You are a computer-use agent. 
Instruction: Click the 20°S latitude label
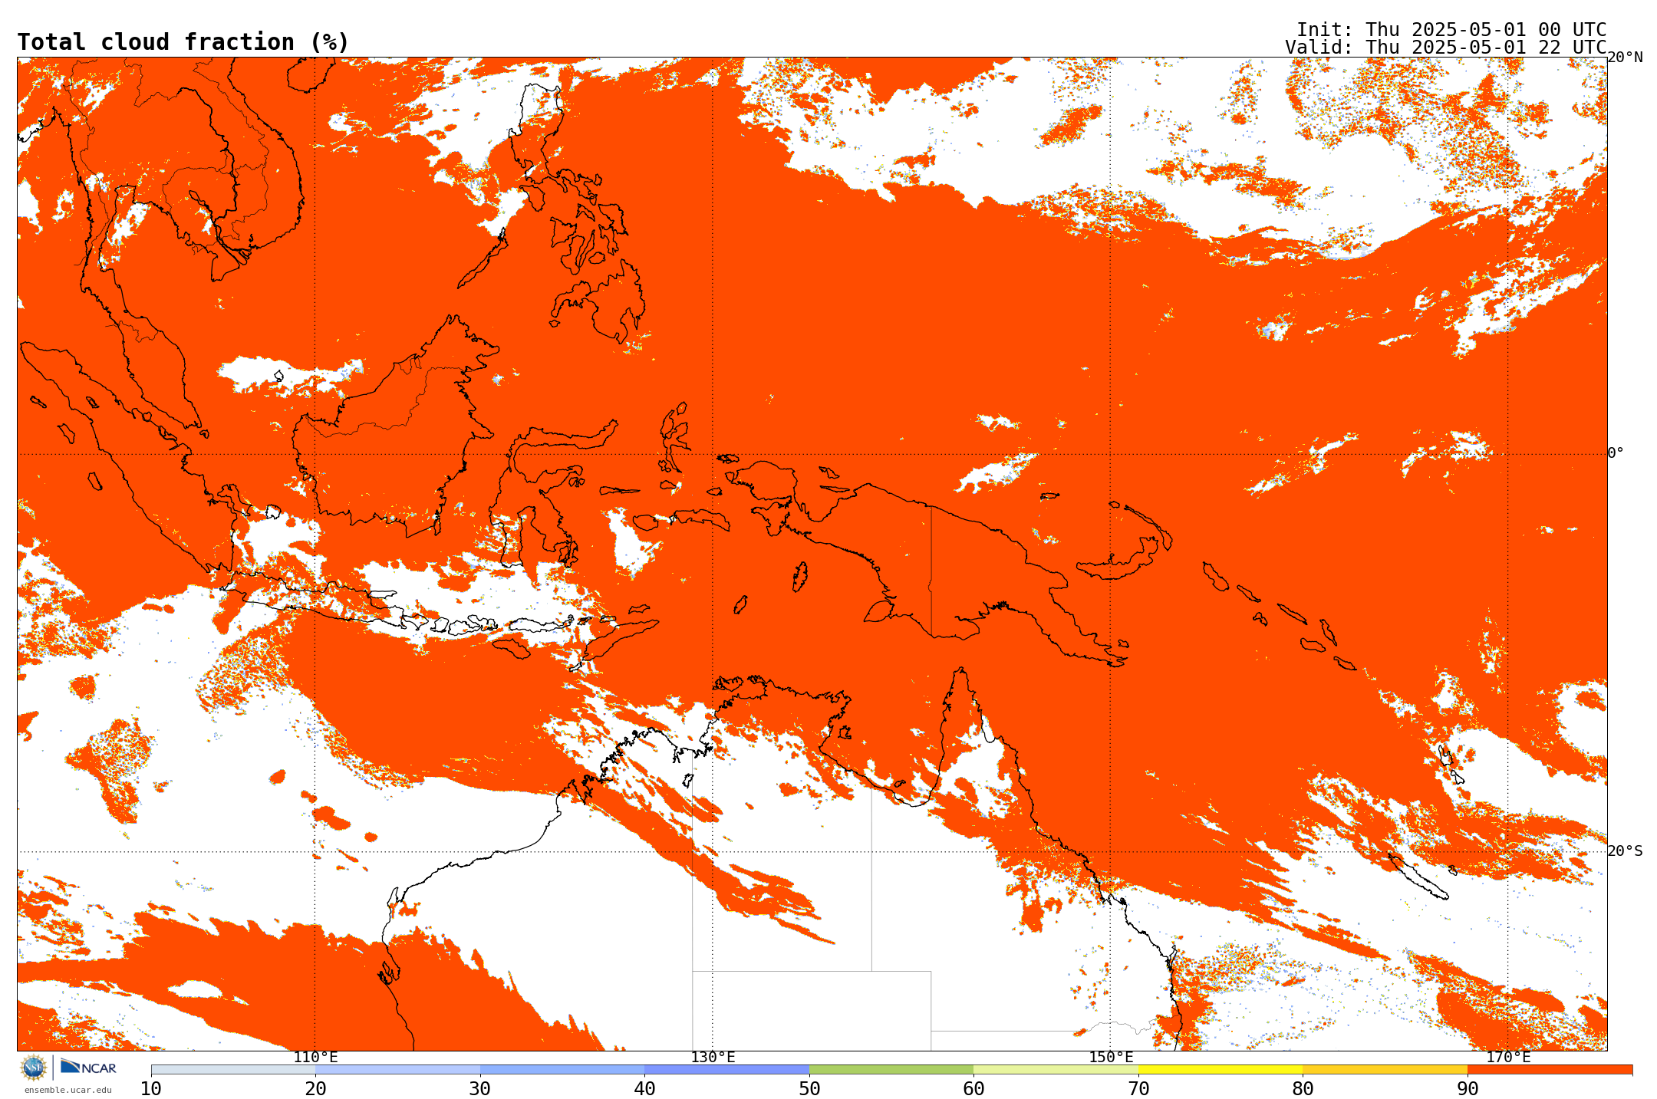1625,851
